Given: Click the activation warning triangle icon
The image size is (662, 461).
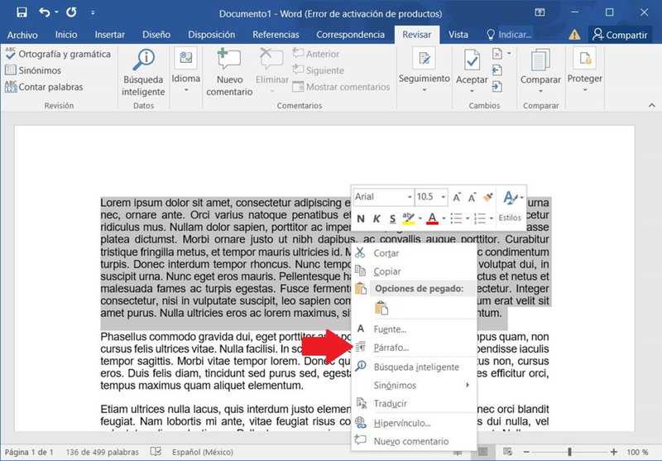Looking at the screenshot, I should click(x=574, y=35).
